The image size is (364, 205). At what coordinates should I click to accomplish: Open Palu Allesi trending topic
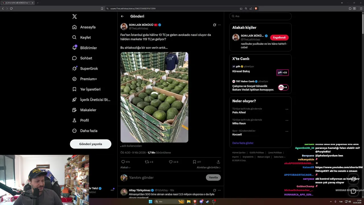click(x=239, y=112)
